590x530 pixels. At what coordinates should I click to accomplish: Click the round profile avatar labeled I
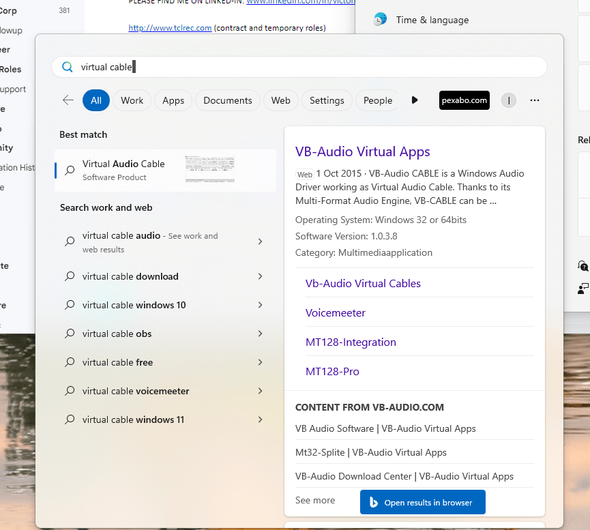coord(508,100)
